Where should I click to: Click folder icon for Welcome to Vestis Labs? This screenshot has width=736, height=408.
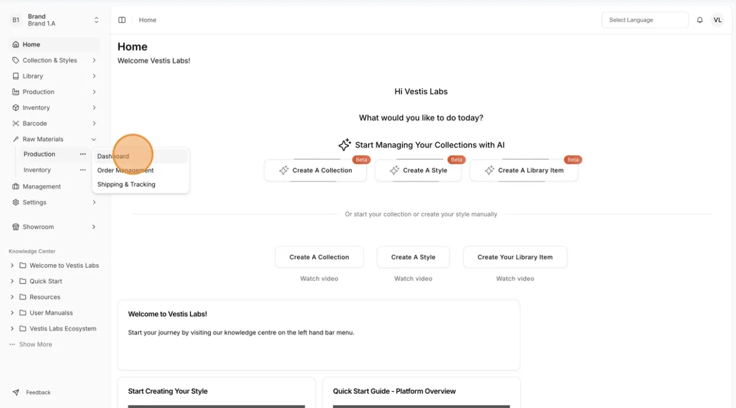point(23,265)
